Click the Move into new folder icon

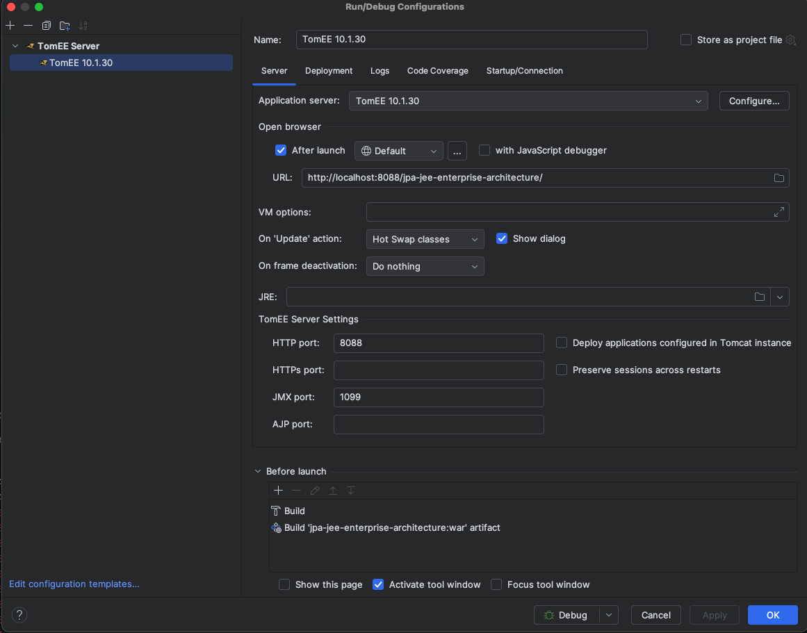(65, 26)
